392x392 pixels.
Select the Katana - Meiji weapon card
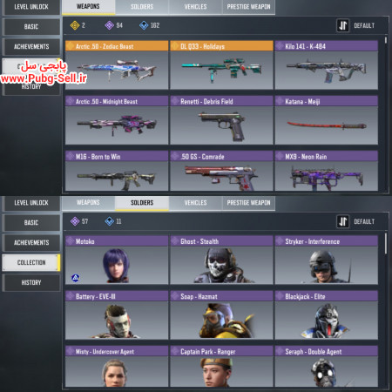[327, 120]
